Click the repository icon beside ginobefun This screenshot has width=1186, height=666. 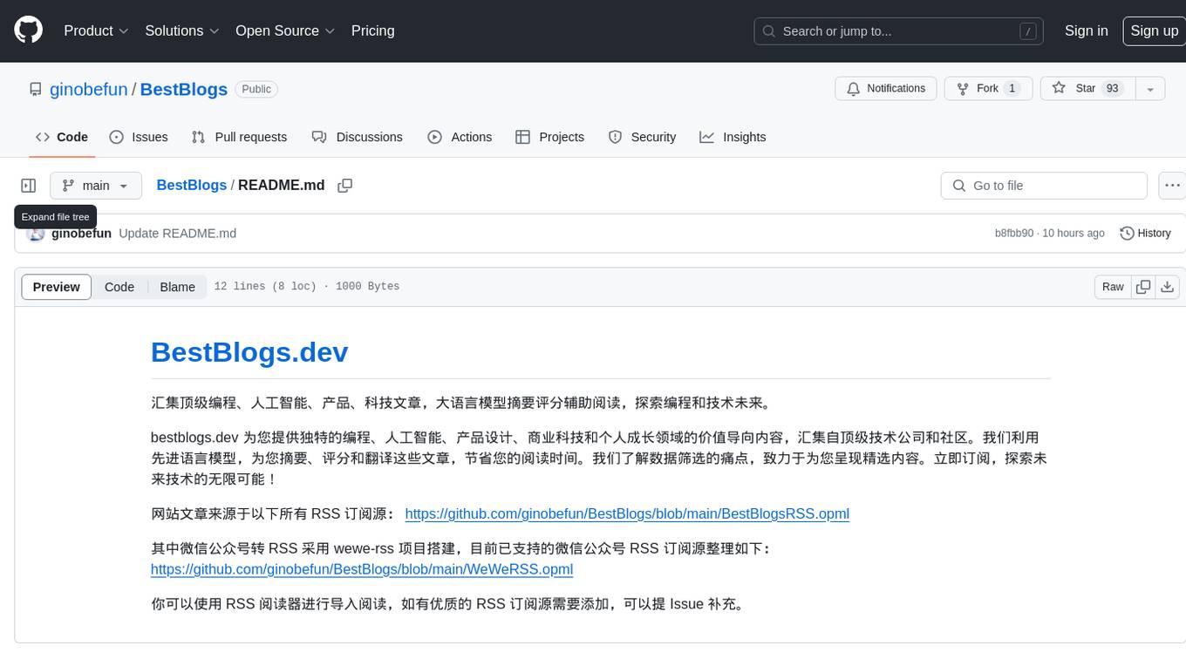(35, 89)
